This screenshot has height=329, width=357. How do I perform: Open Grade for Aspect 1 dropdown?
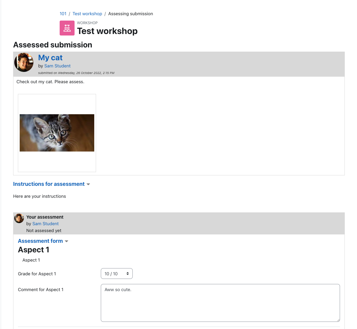pyautogui.click(x=117, y=274)
